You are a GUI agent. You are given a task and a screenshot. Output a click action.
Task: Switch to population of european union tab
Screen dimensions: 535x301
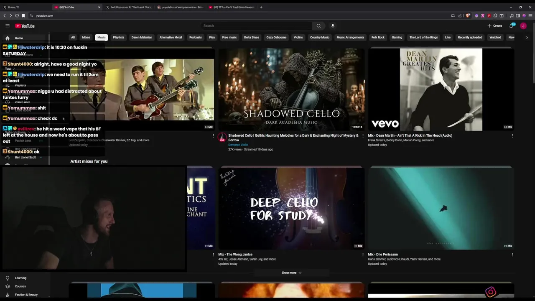tap(180, 7)
